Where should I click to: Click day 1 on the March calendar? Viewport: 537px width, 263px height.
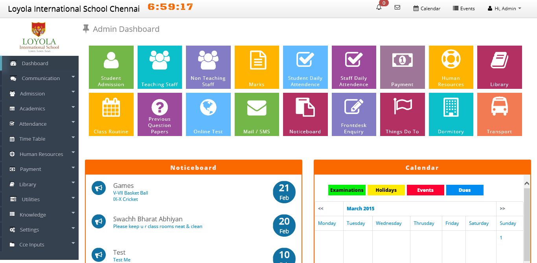pos(501,237)
